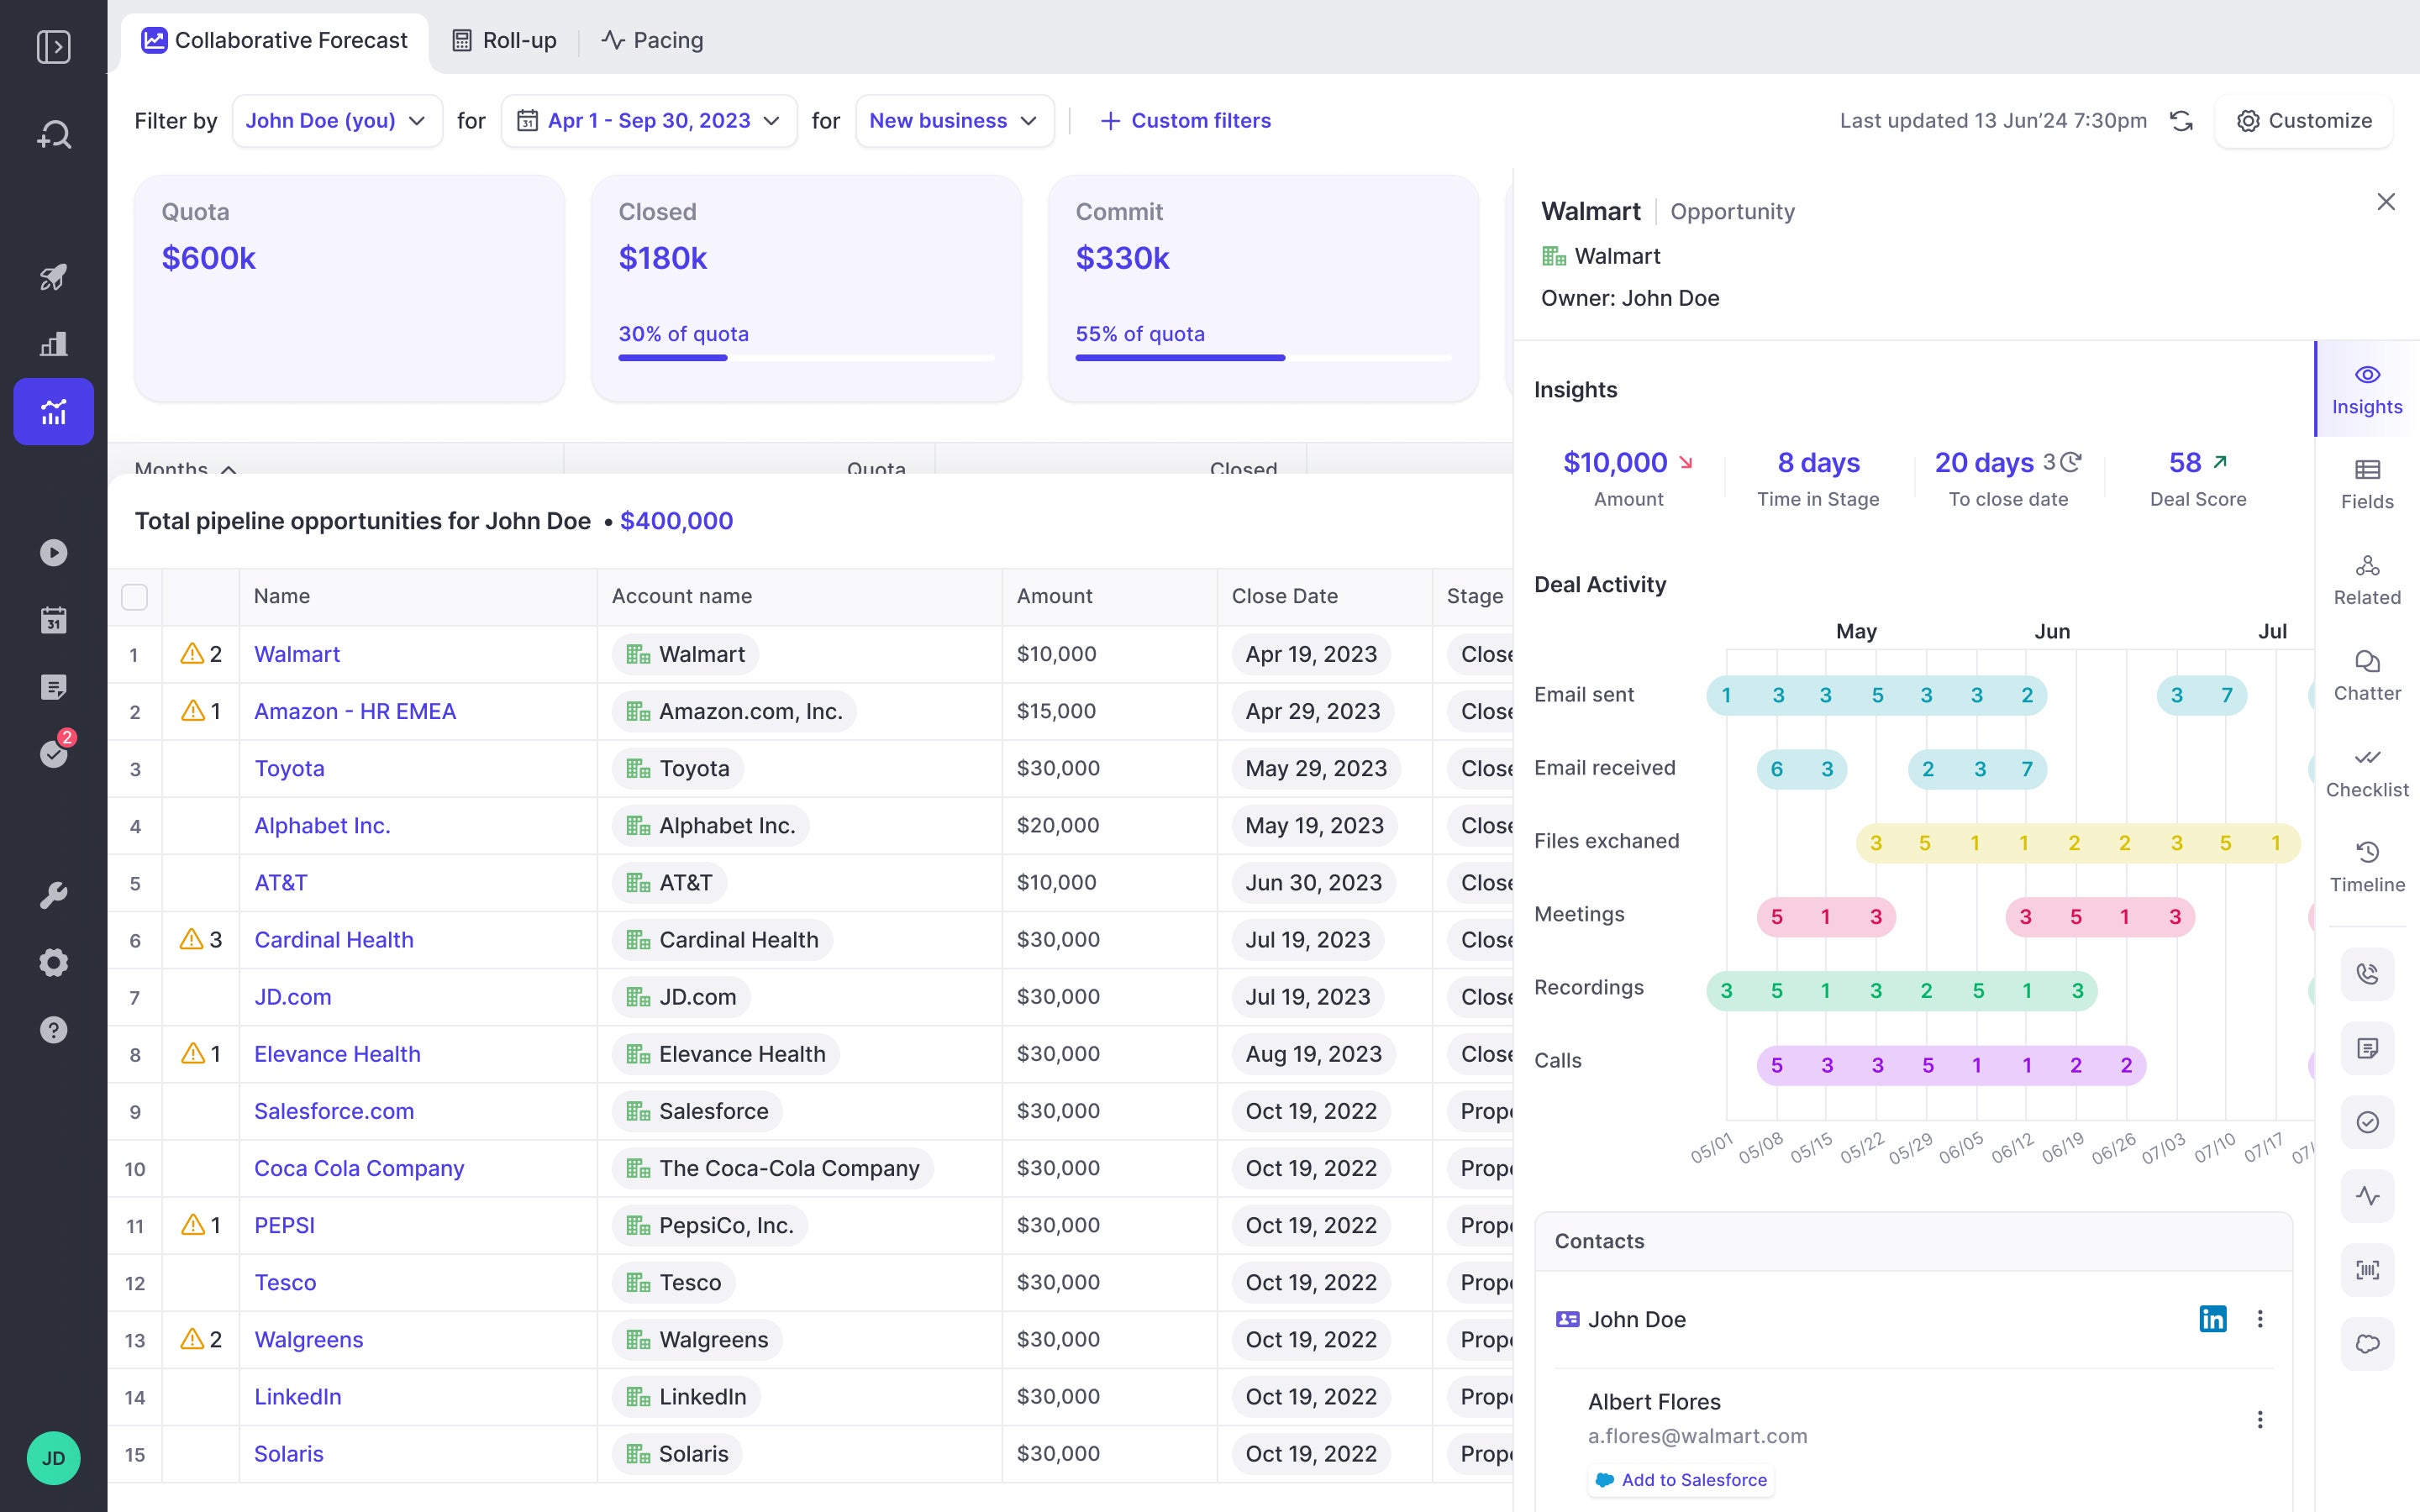Screen dimensions: 2420x1512
Task: Open the notes icon in sidebar
Action: (x=53, y=687)
